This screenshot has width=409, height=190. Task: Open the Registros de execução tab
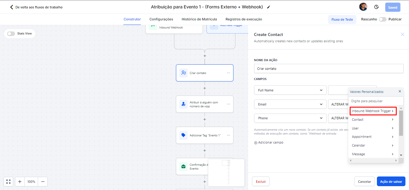[244, 19]
